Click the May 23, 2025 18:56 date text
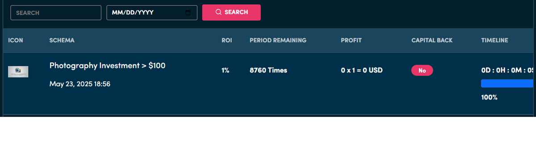536x162 pixels. click(x=80, y=84)
